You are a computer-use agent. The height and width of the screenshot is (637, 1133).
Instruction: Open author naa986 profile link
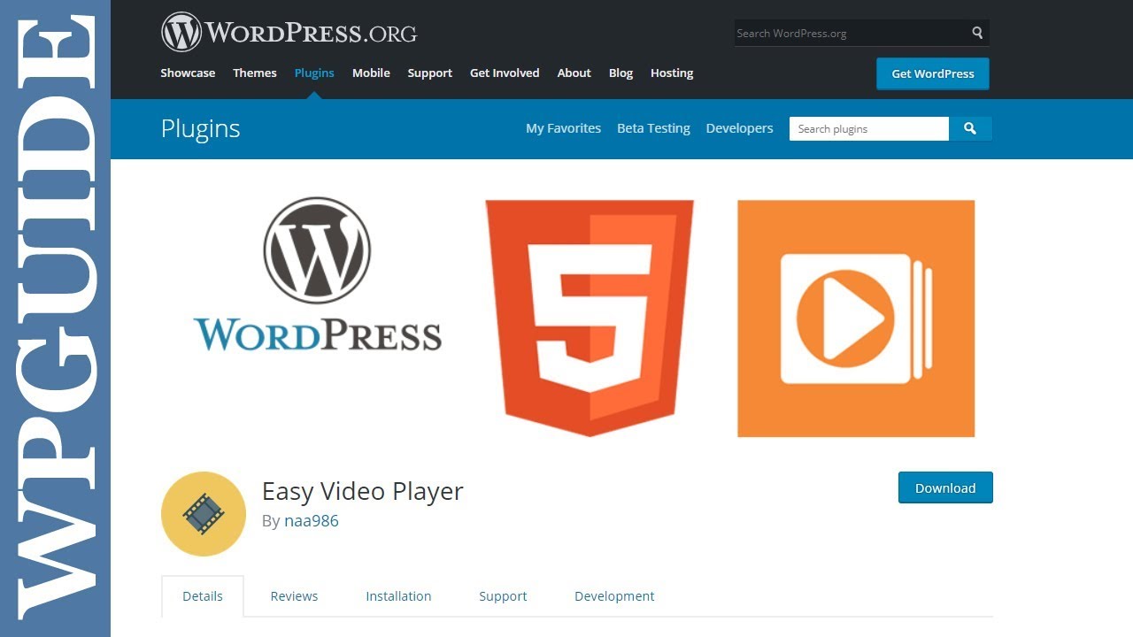click(x=312, y=520)
